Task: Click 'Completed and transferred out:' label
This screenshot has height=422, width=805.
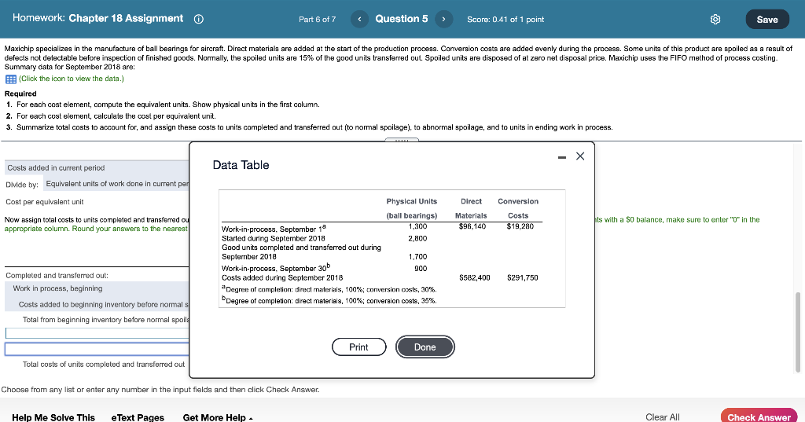Action: [57, 276]
